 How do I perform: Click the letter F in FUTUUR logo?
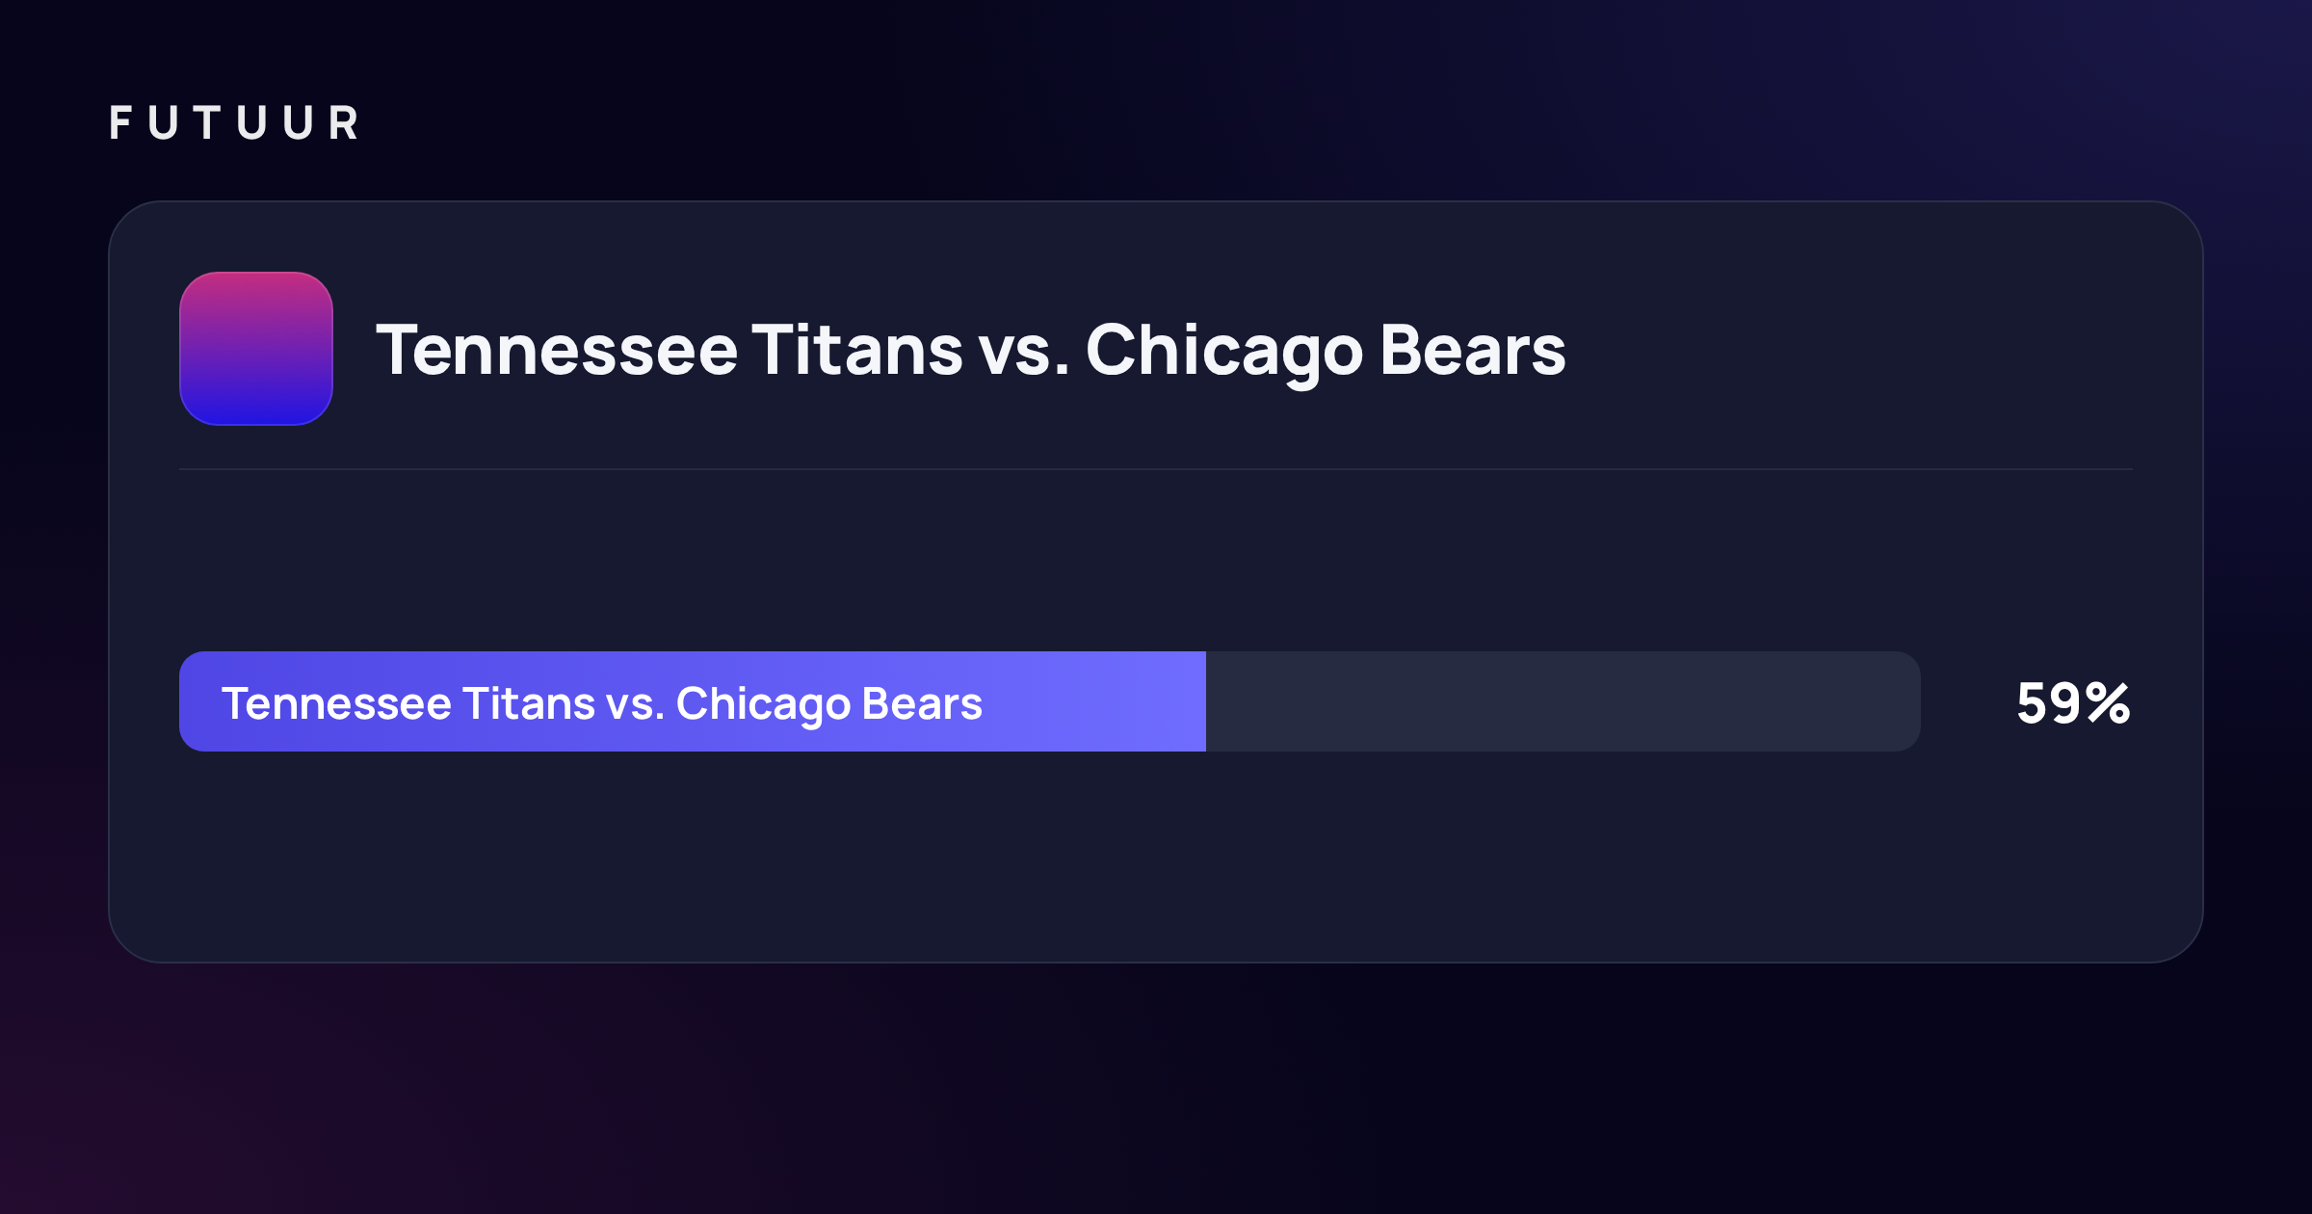pyautogui.click(x=120, y=123)
